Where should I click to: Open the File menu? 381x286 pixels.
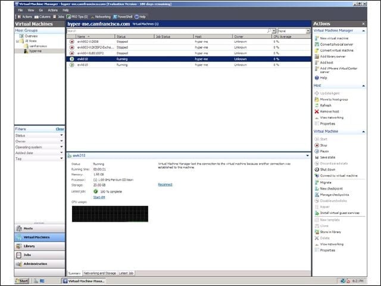(20, 10)
